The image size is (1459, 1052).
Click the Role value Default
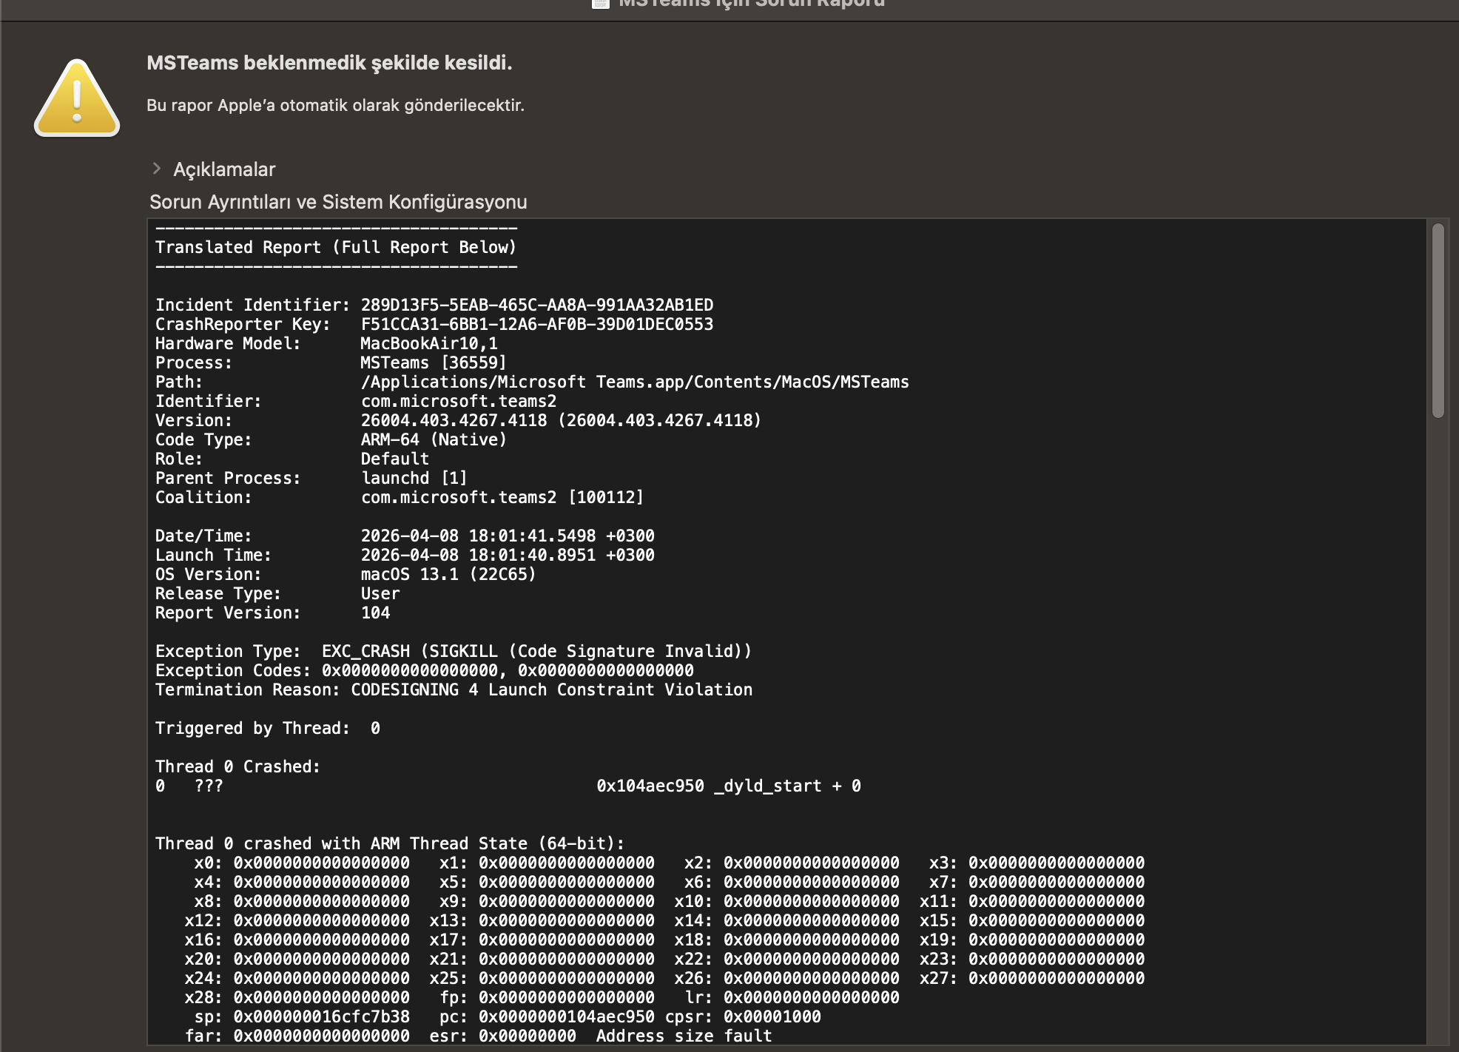pos(395,459)
